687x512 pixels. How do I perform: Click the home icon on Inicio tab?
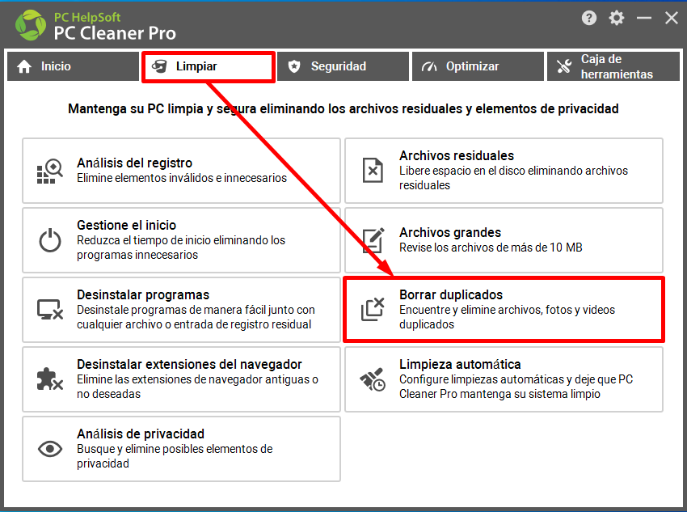tap(24, 66)
